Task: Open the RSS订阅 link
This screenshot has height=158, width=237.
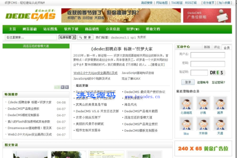Action: [x=191, y=3]
